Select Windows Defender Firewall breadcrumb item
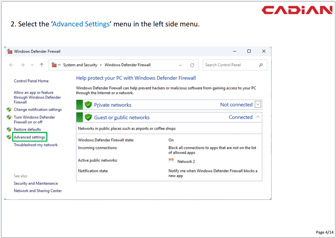The height and width of the screenshot is (238, 336). [127, 65]
